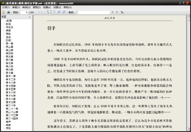The height and width of the screenshot is (132, 191).
Task: Go to the next page arrow
Action: pyautogui.click(x=42, y=12)
